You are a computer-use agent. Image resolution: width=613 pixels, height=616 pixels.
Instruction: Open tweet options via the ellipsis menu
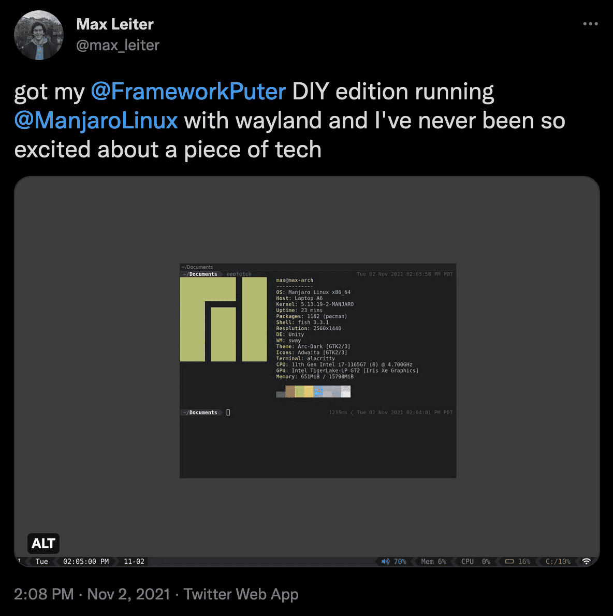[591, 24]
